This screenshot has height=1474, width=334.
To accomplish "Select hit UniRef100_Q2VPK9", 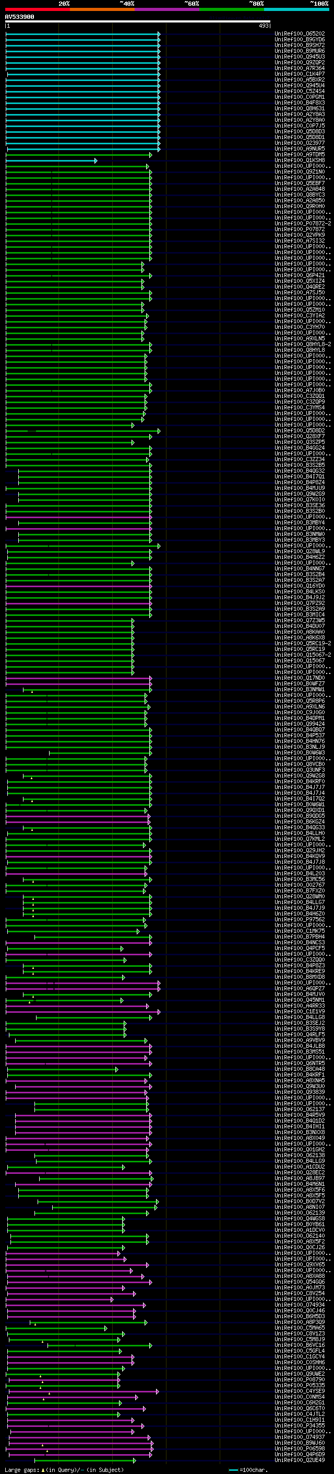I will pyautogui.click(x=300, y=235).
